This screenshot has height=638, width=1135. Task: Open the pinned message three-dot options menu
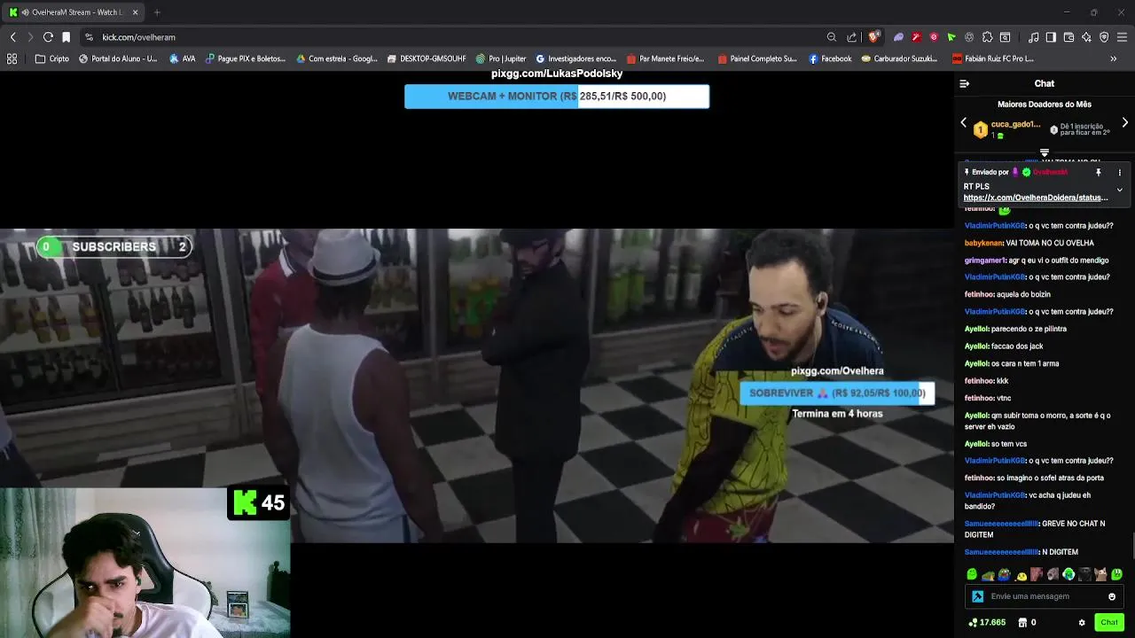tap(1119, 172)
